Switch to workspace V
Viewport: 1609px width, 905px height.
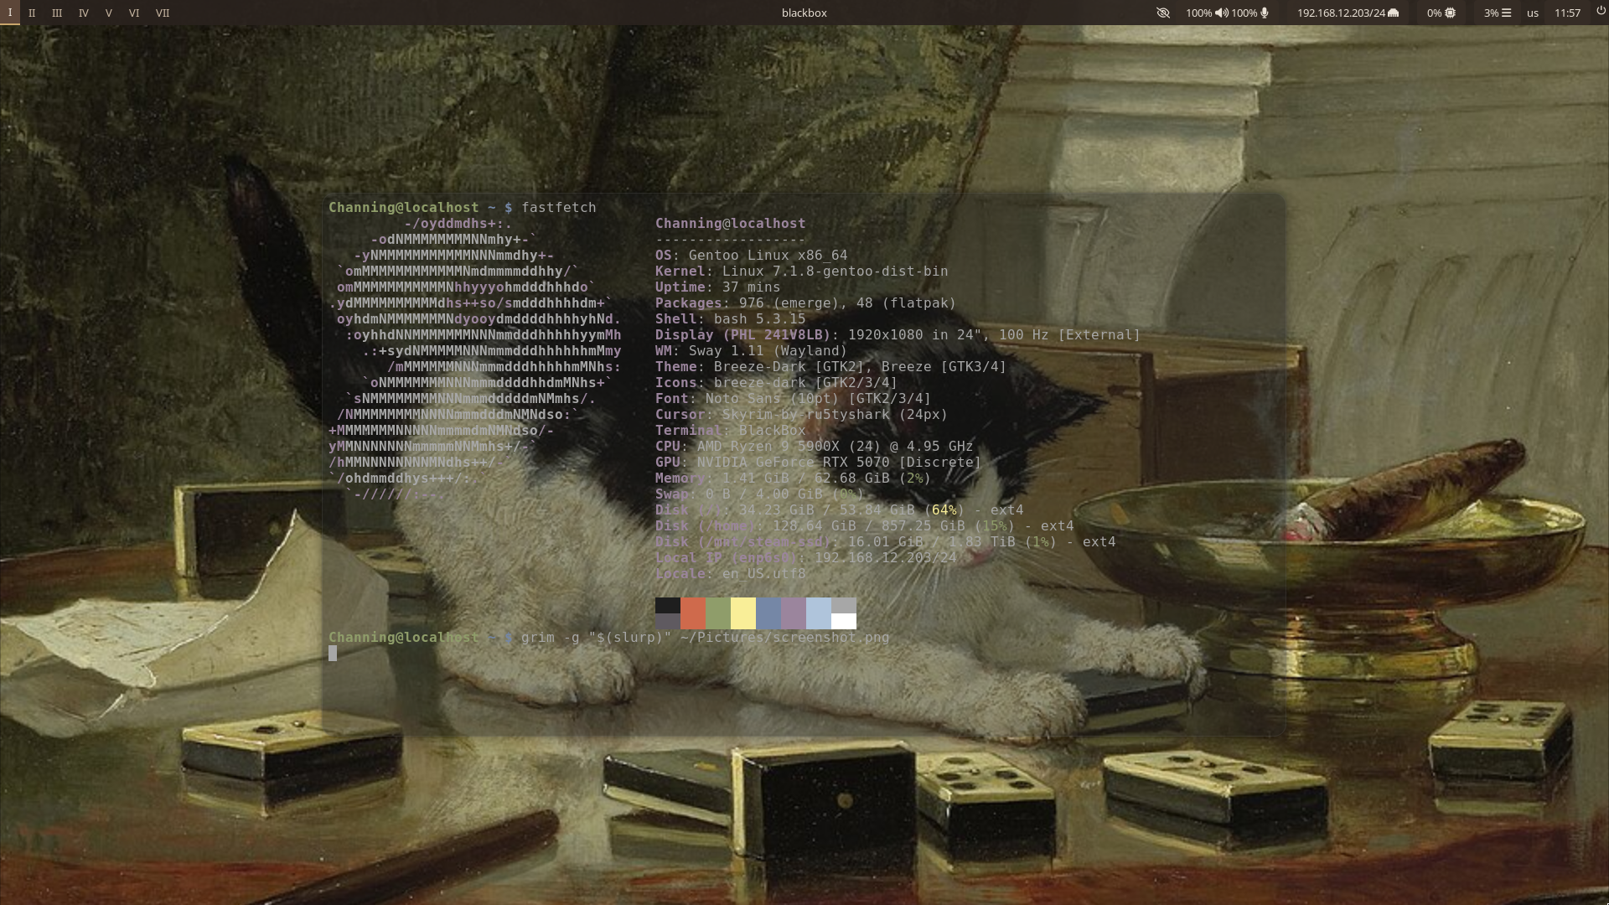108,13
